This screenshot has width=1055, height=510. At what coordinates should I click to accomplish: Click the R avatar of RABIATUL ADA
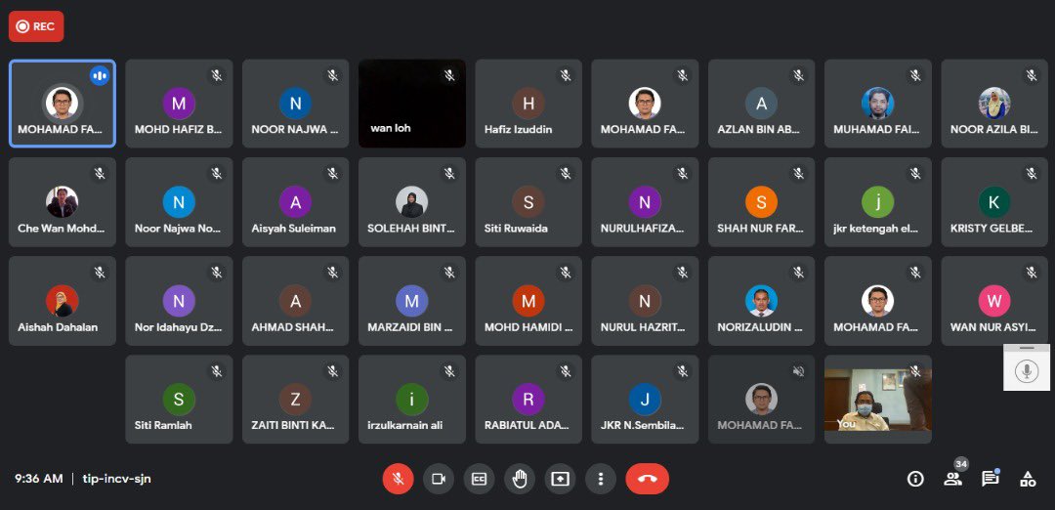tap(528, 399)
